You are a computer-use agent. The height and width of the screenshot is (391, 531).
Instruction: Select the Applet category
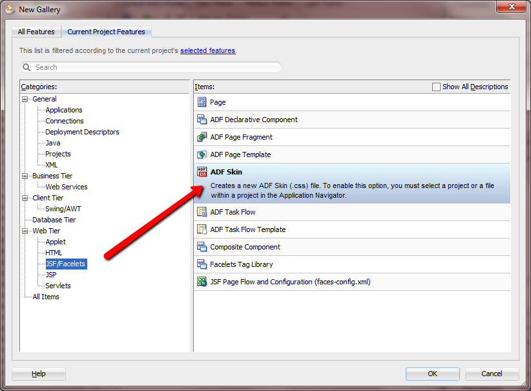tap(56, 242)
